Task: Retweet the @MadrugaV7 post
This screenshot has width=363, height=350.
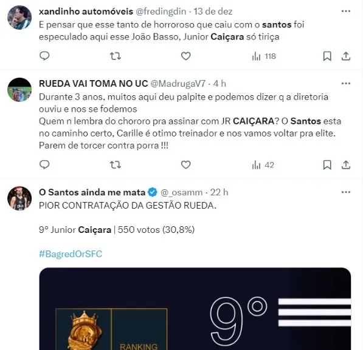Action: click(x=116, y=165)
